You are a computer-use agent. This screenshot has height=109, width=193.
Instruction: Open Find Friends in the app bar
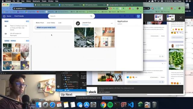pyautogui.click(x=19, y=16)
